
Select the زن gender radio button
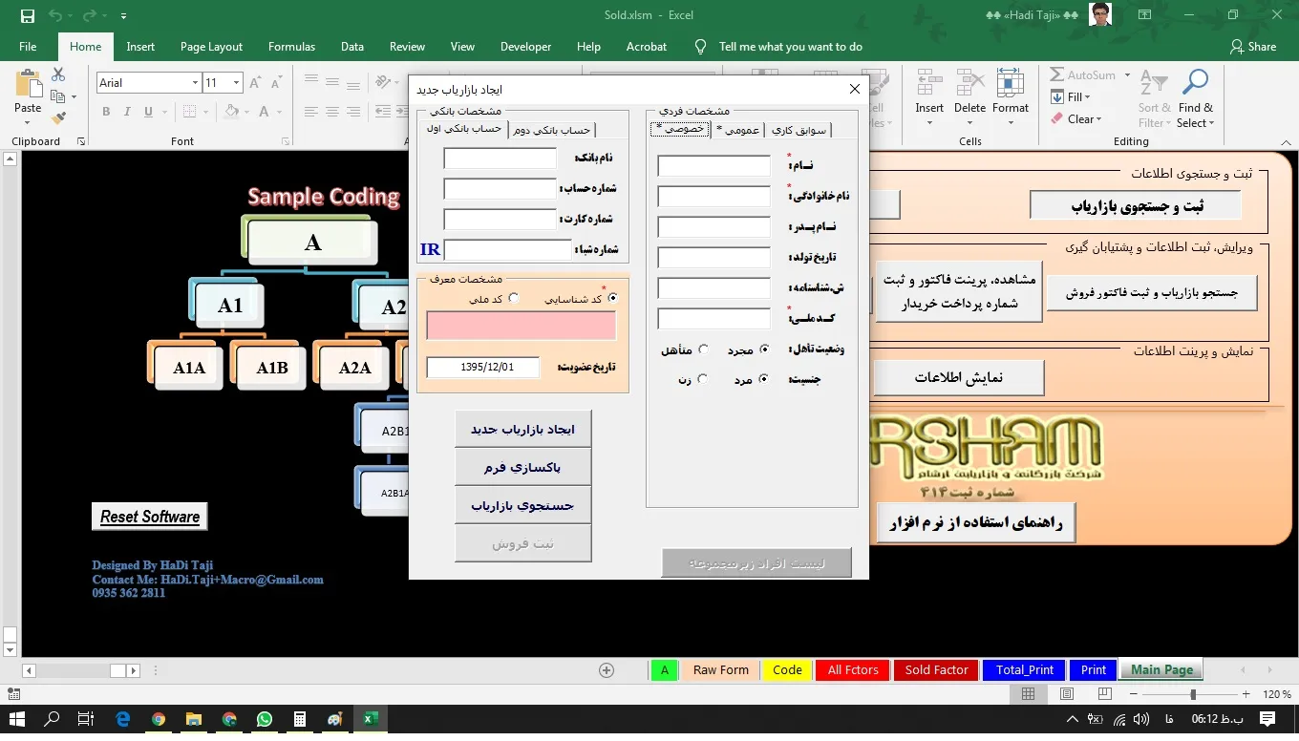(703, 379)
